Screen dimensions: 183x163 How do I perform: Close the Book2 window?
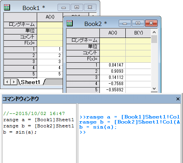click(x=151, y=23)
